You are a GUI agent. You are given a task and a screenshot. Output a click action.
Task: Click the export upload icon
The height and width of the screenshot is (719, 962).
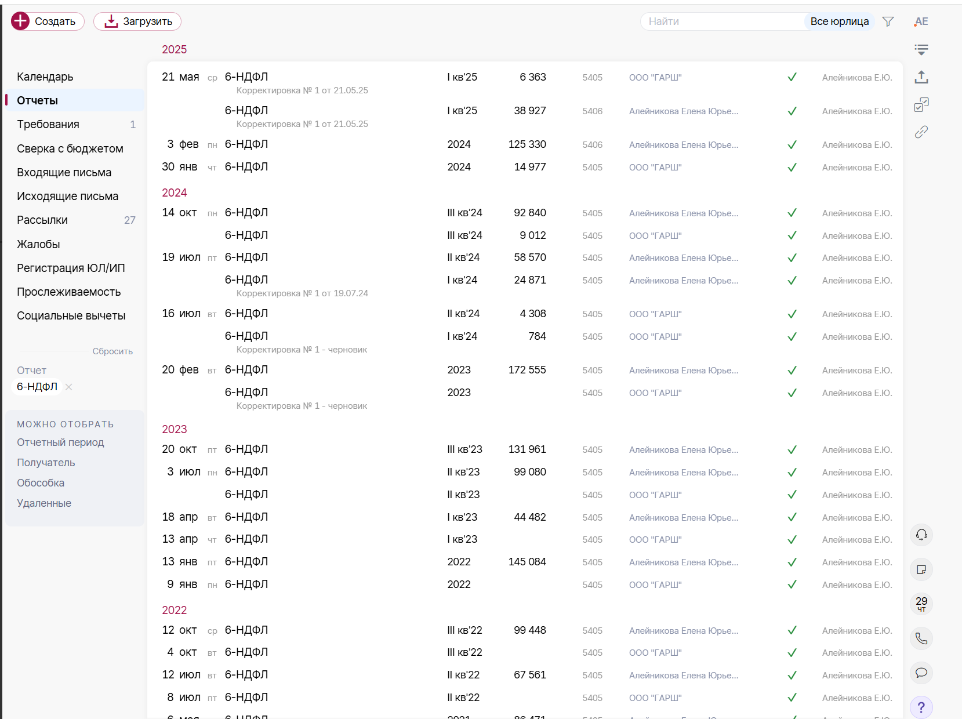(x=921, y=77)
